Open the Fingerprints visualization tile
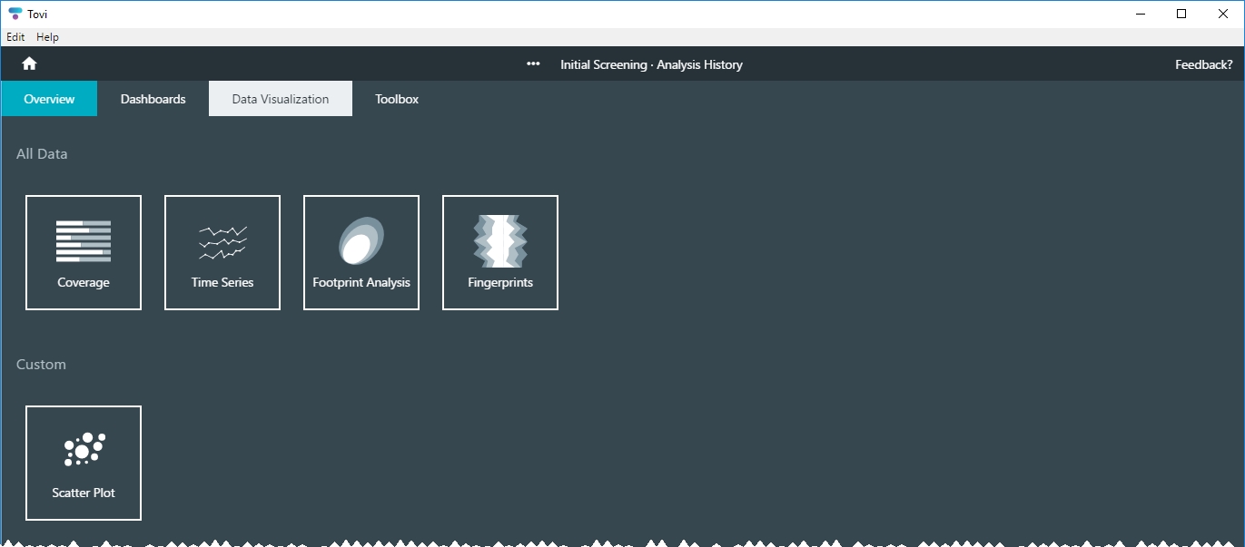1245x547 pixels. (500, 253)
